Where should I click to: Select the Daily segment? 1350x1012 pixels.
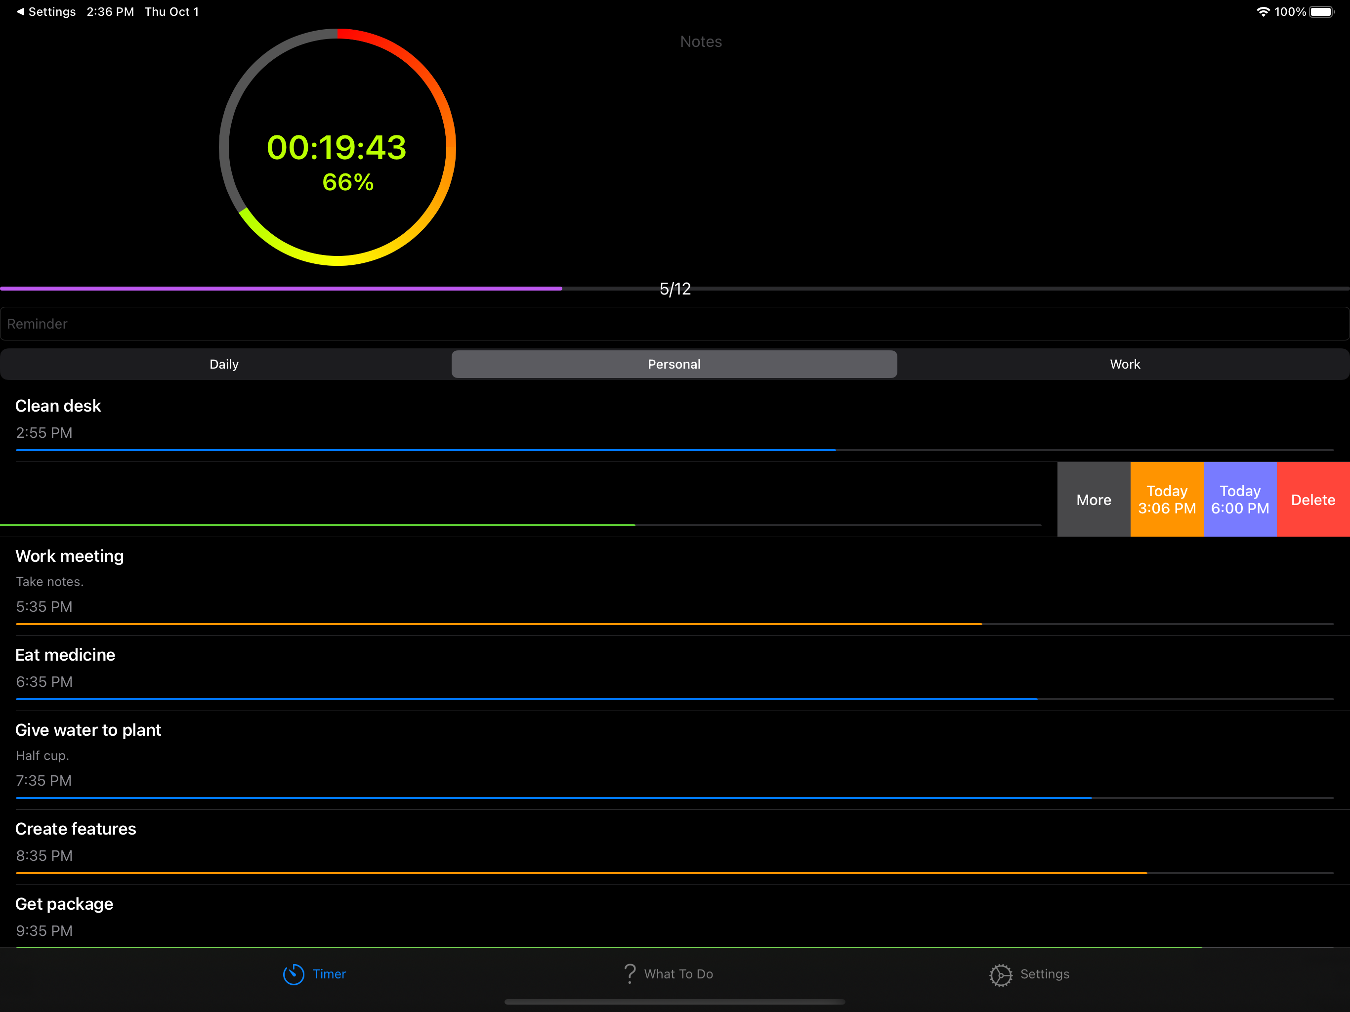point(224,364)
